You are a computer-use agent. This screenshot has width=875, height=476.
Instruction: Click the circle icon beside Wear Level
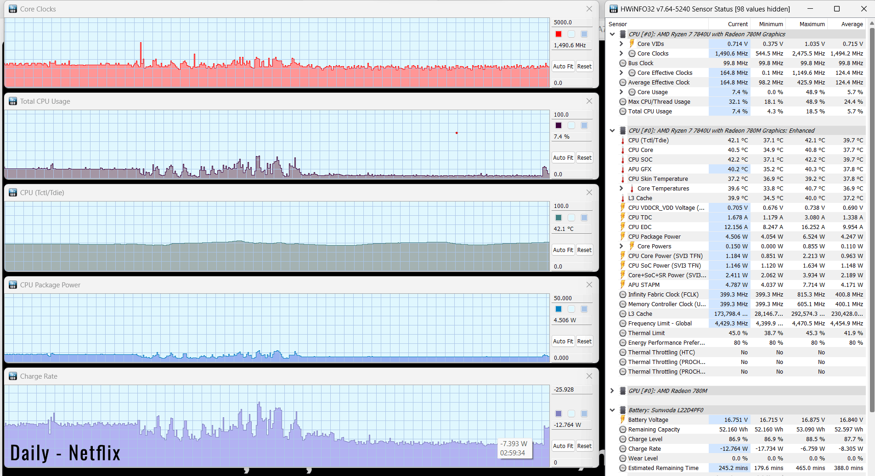[x=623, y=458]
